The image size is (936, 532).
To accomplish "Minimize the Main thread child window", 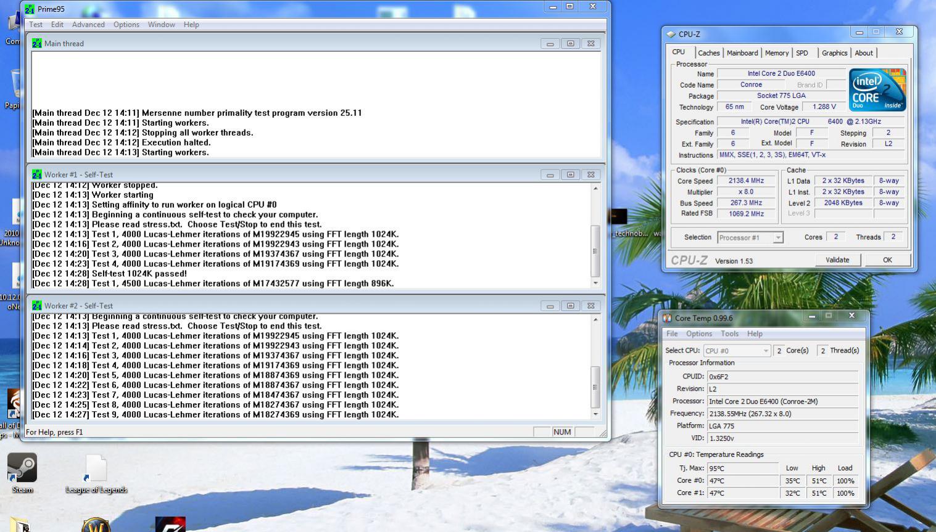I will 550,44.
